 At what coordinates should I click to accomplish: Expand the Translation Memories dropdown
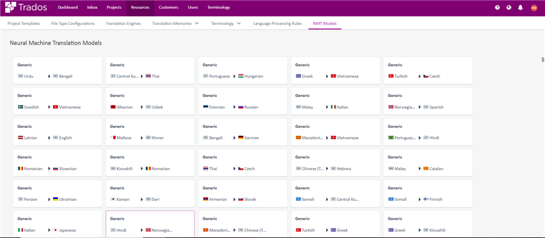pyautogui.click(x=197, y=24)
